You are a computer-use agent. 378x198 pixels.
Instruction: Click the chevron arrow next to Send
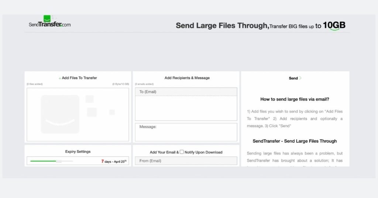(300, 78)
